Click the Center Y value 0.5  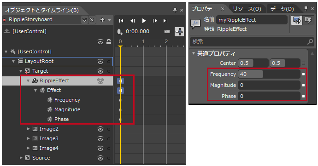[x=285, y=63]
